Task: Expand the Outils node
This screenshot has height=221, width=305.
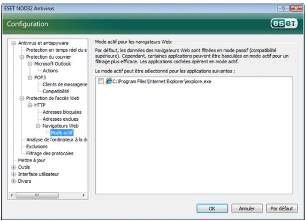Action: (13, 167)
